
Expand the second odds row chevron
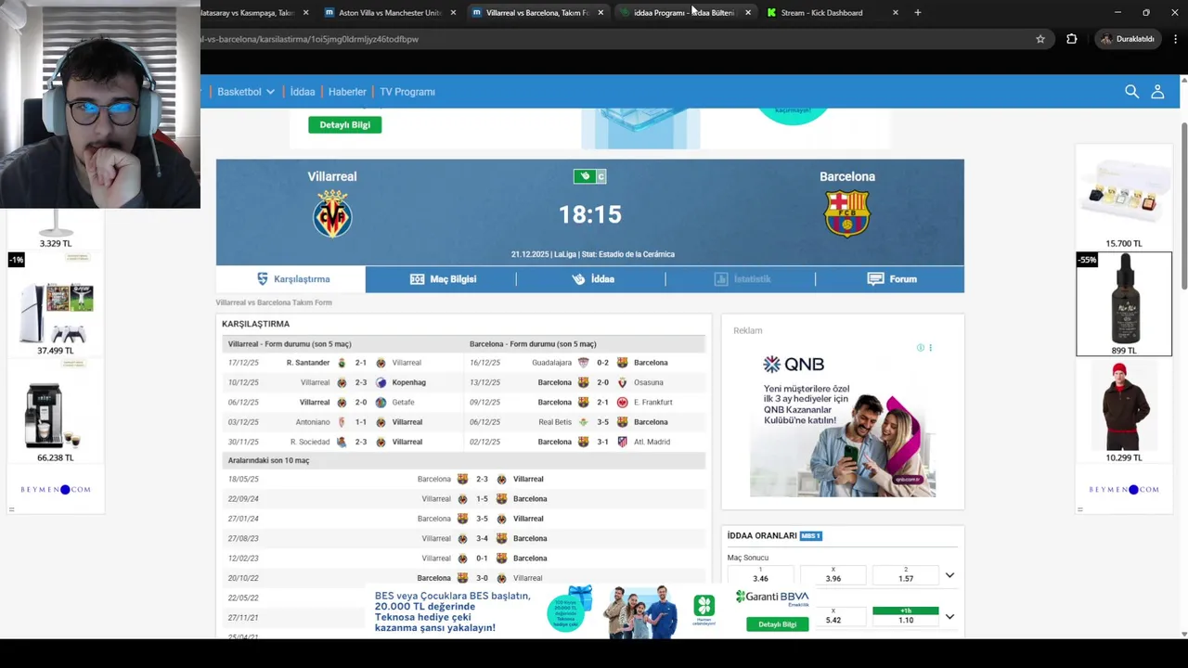coord(949,616)
